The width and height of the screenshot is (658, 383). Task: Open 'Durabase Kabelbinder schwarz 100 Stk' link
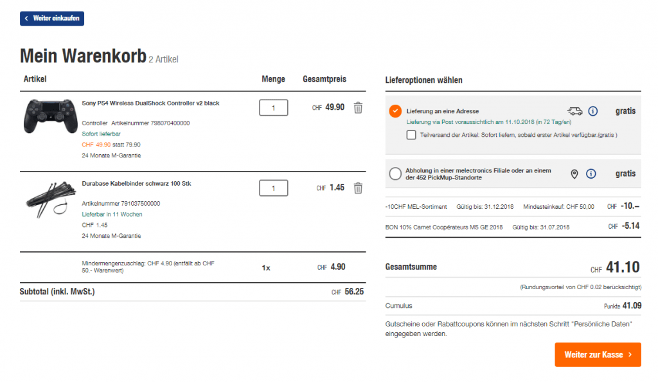136,184
